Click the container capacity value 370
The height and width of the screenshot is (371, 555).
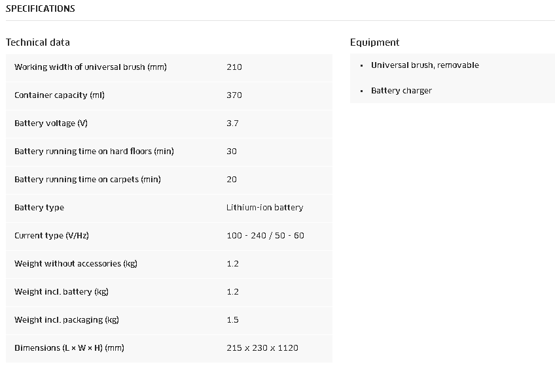234,95
